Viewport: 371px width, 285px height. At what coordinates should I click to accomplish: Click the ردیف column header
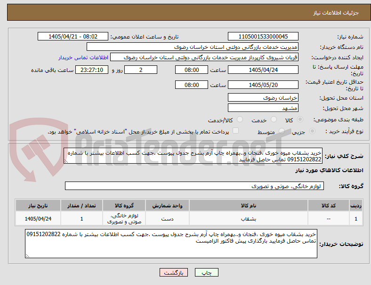[x=355, y=206]
